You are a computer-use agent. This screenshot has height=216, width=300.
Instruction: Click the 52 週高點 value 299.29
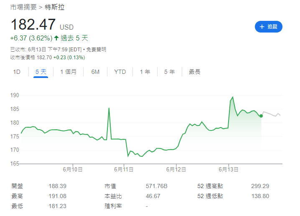pyautogui.click(x=260, y=186)
